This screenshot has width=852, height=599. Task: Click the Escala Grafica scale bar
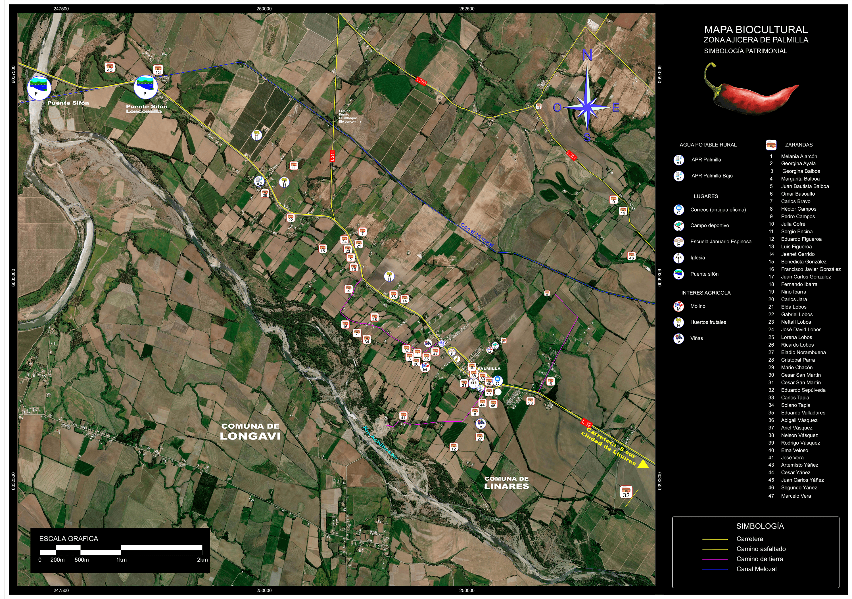tap(121, 550)
